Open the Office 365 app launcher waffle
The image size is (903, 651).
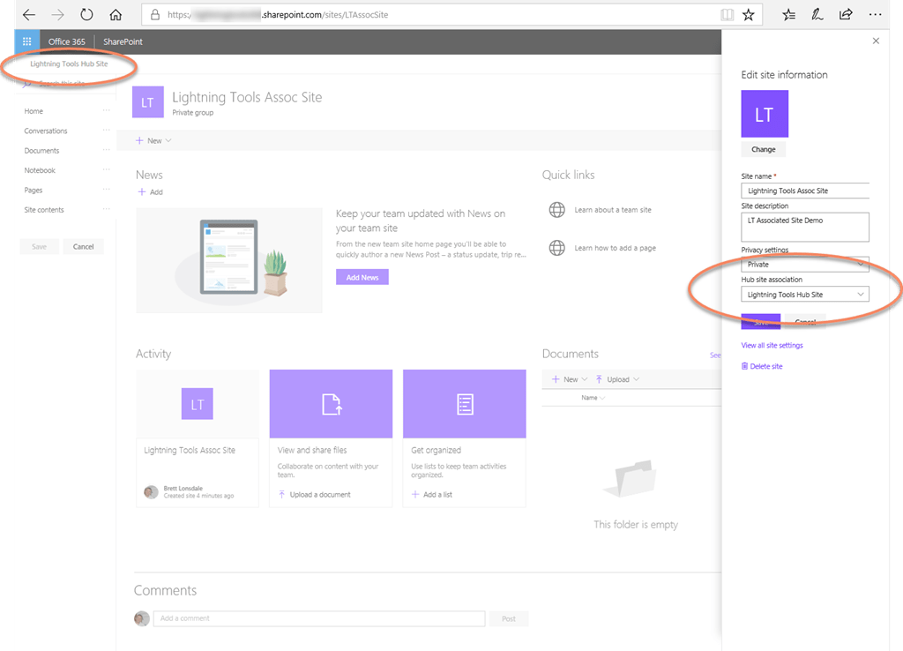click(26, 41)
